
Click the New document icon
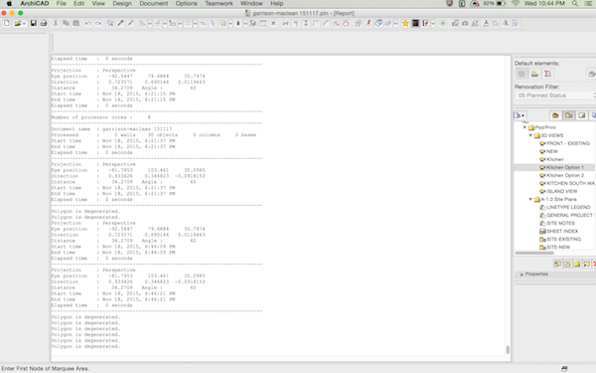tap(7, 23)
